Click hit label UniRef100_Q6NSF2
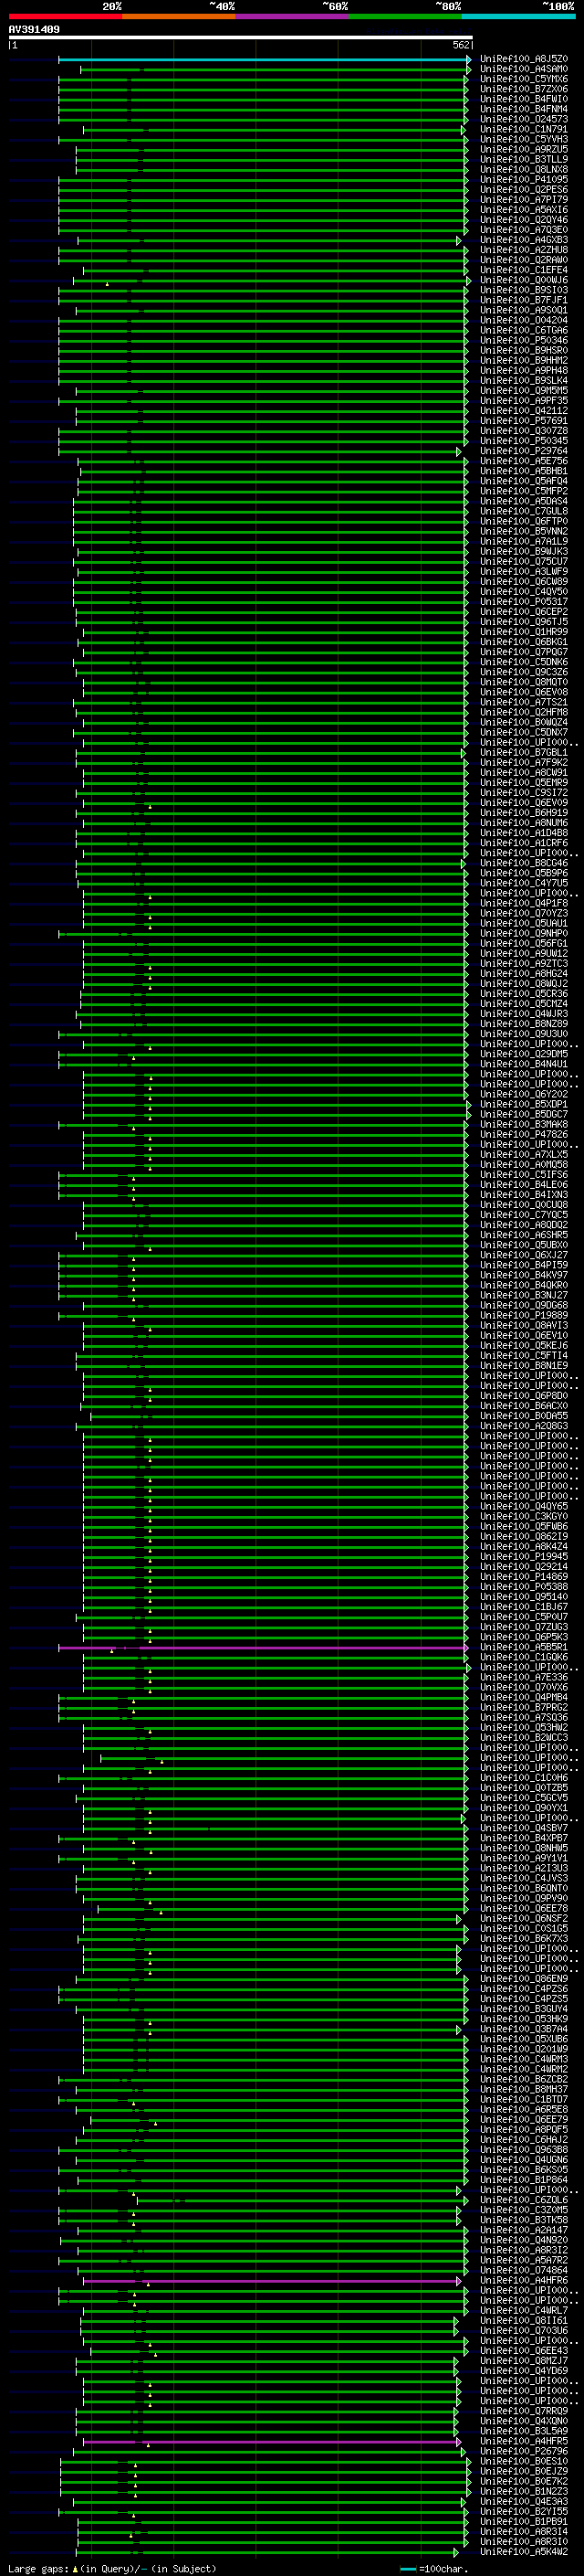This screenshot has height=2576, width=584. click(524, 1918)
